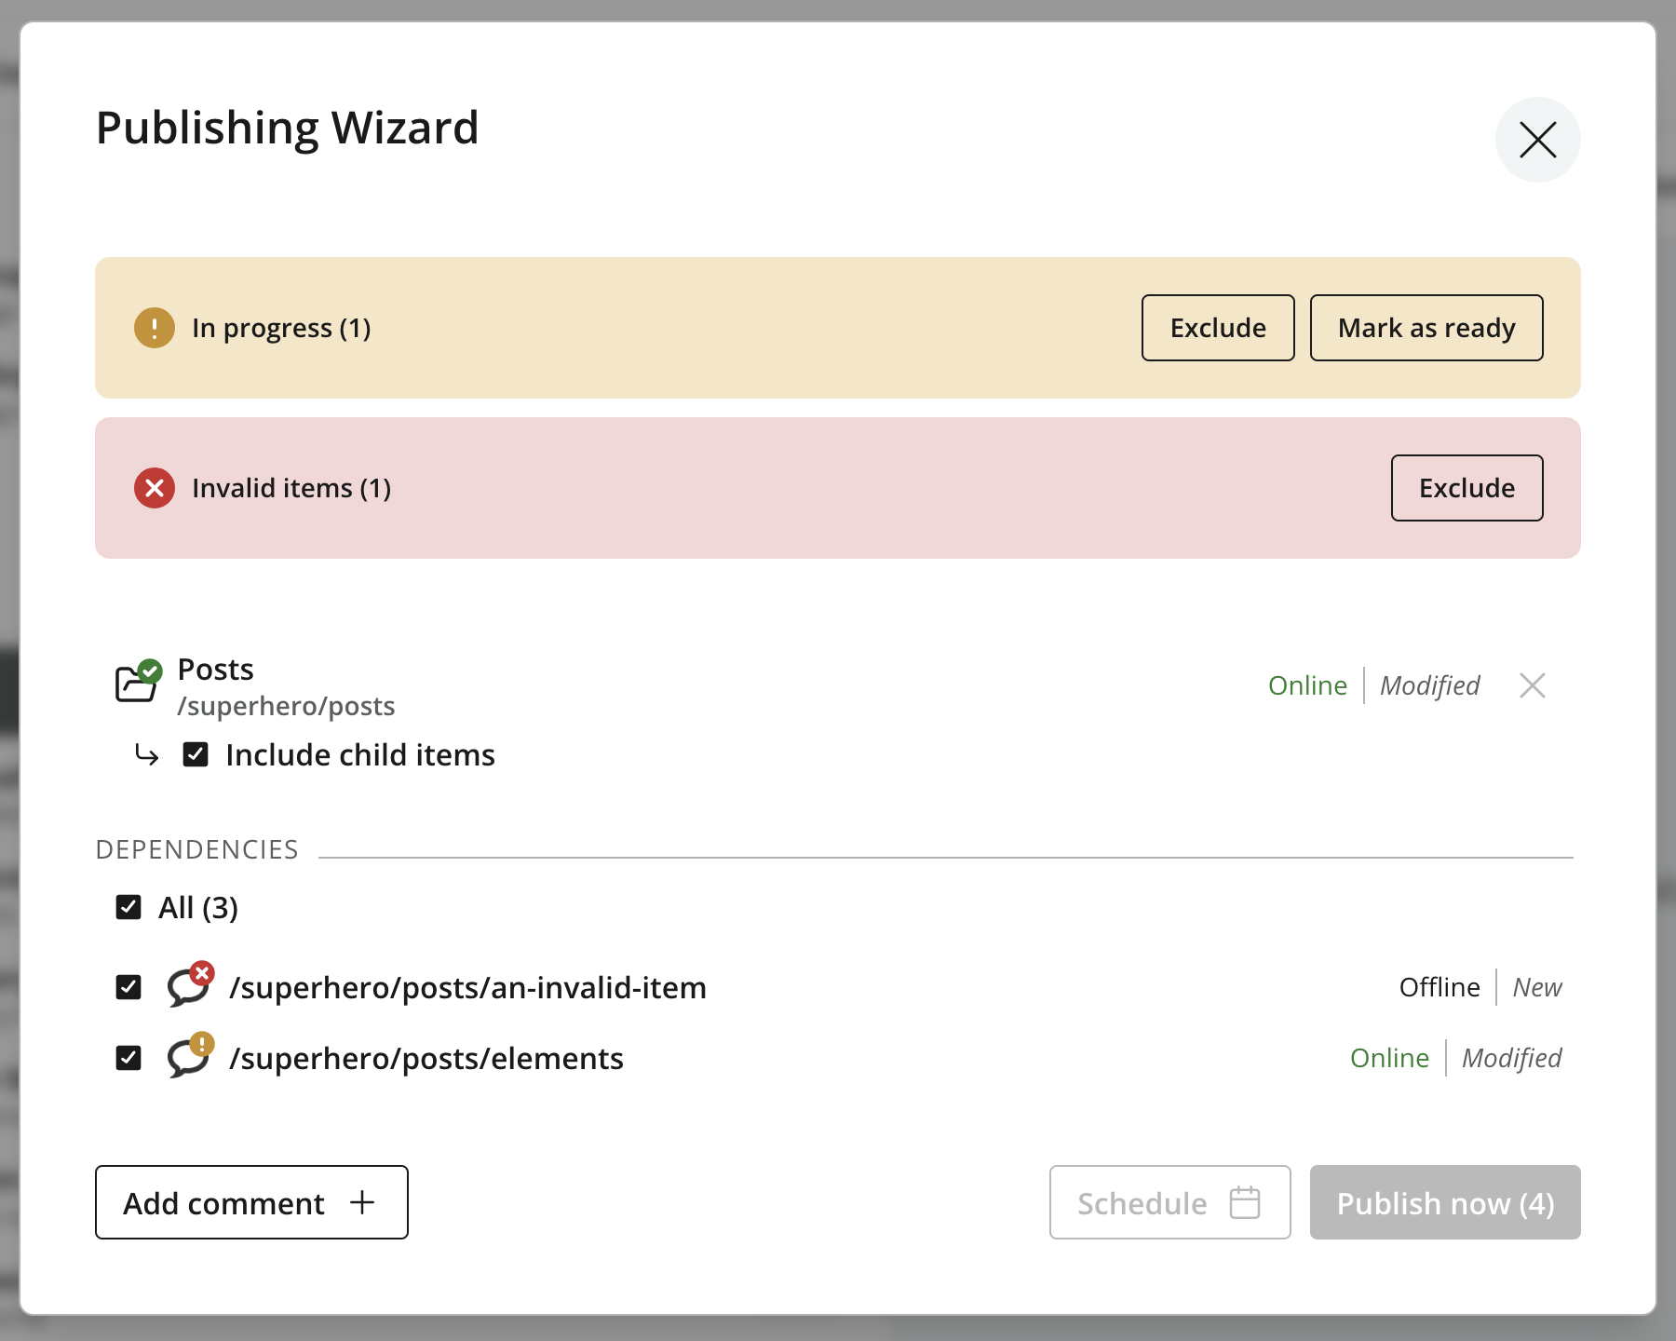
Task: Click the plus icon in Add comment
Action: point(362,1202)
